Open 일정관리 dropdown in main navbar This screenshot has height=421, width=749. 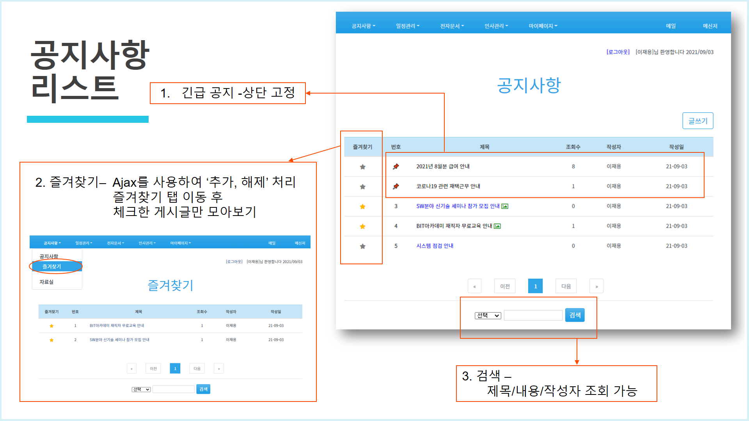(x=408, y=26)
